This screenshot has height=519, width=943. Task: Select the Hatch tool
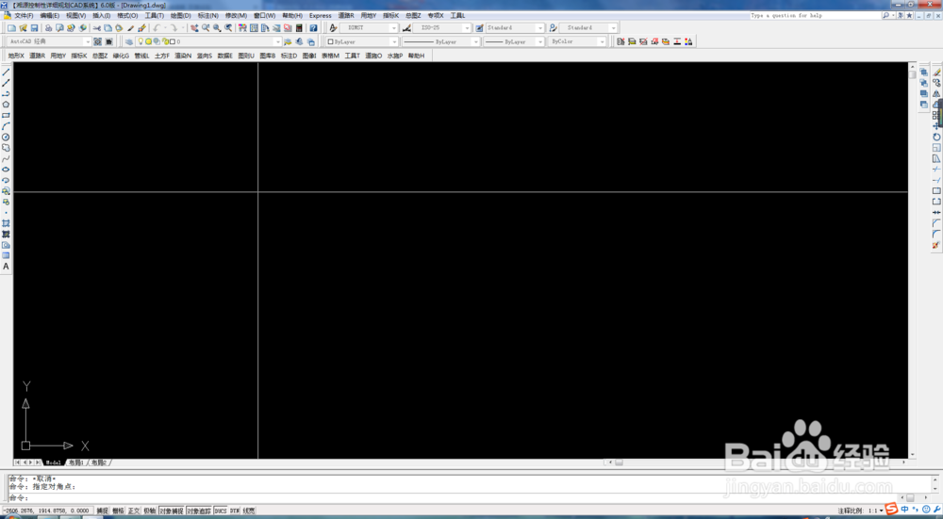click(x=6, y=223)
